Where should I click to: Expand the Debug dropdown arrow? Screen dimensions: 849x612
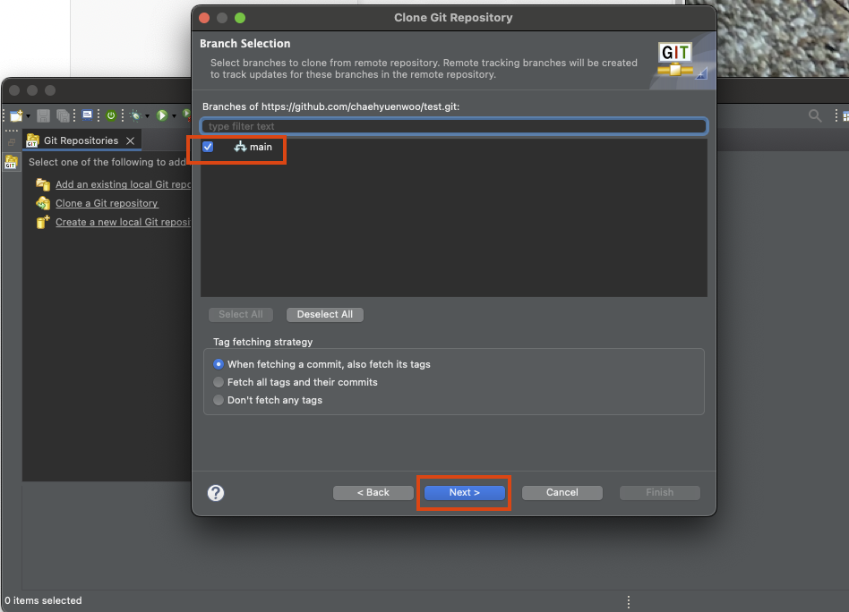click(147, 115)
